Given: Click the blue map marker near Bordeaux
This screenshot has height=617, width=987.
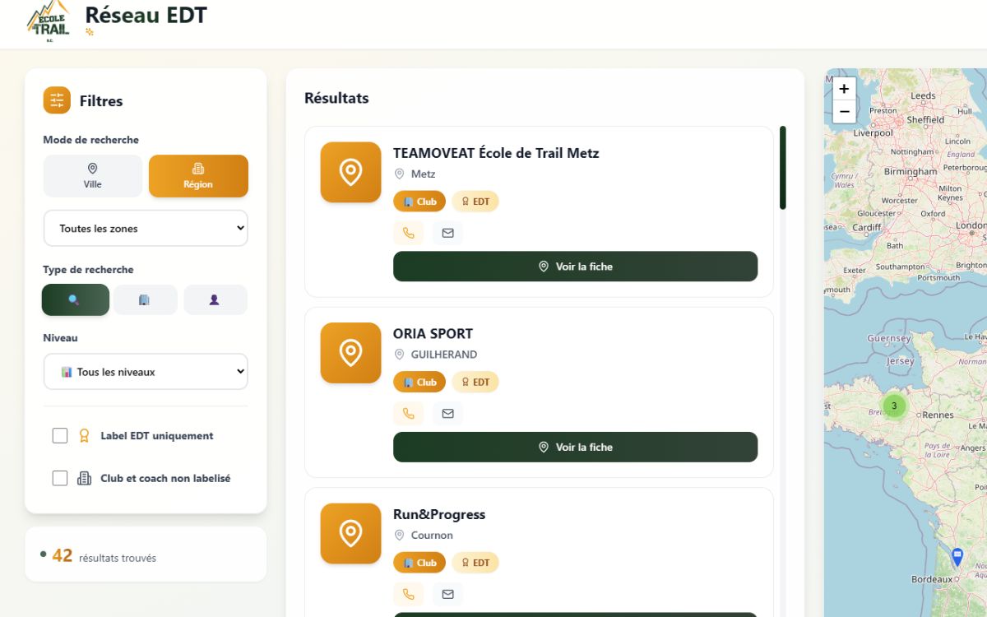Looking at the screenshot, I should click(x=957, y=557).
